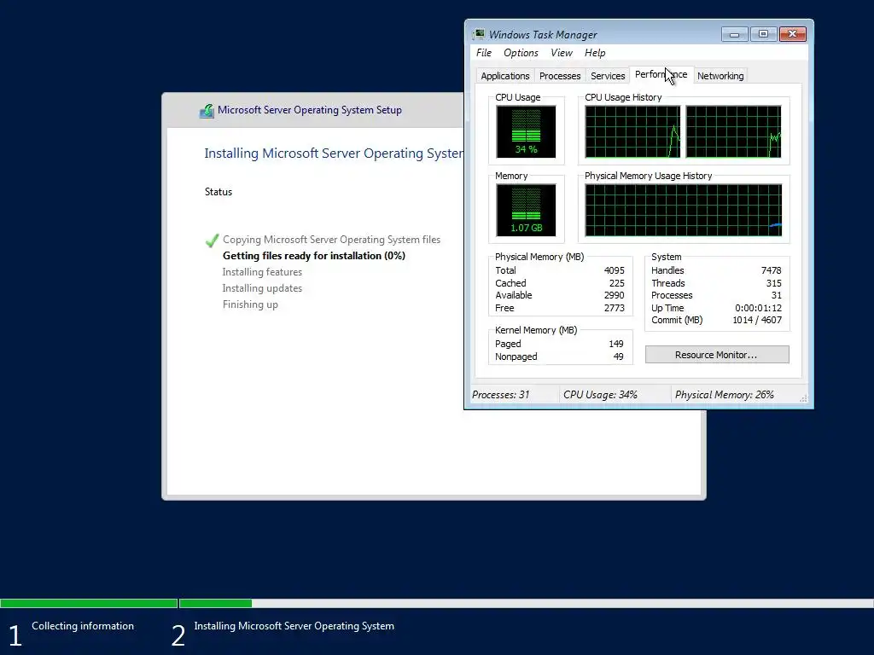
Task: Click the Available memory value 2990
Action: coord(615,295)
